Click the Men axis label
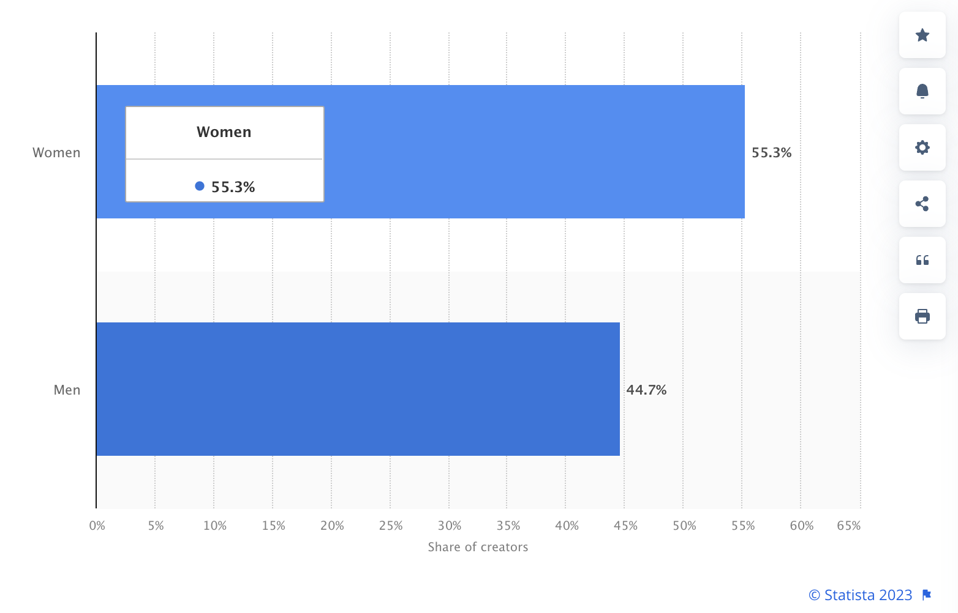 (x=67, y=390)
